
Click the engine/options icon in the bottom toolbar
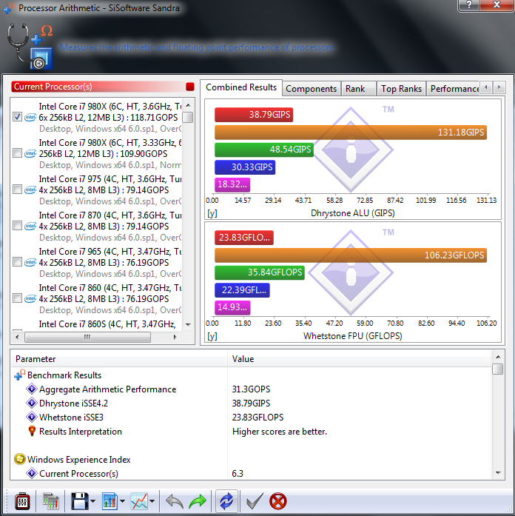click(x=22, y=502)
